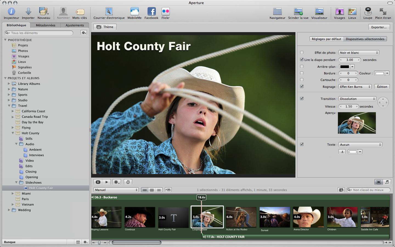This screenshot has width=395, height=247.
Task: Open the Rognage Effet Ken Burns dropdown
Action: [355, 87]
